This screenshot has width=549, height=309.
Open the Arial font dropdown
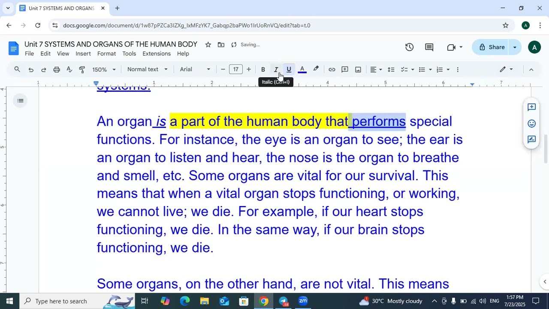[x=195, y=70]
